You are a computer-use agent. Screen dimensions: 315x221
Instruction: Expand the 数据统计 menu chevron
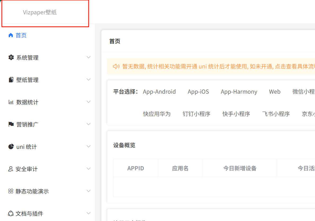click(88, 102)
